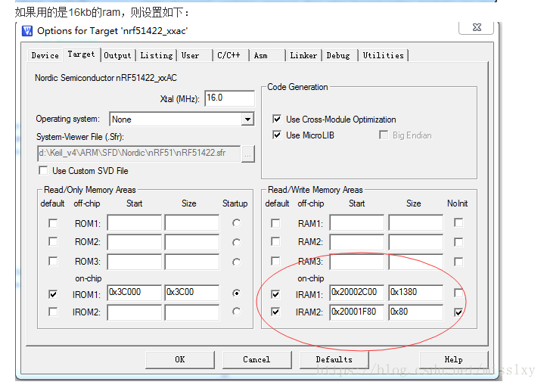Open the Asm tab
The height and width of the screenshot is (385, 544).
point(266,55)
